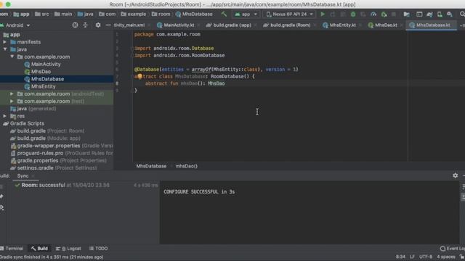Close the MhsEntity.kt tab
This screenshot has height=261, width=465.
(360, 25)
